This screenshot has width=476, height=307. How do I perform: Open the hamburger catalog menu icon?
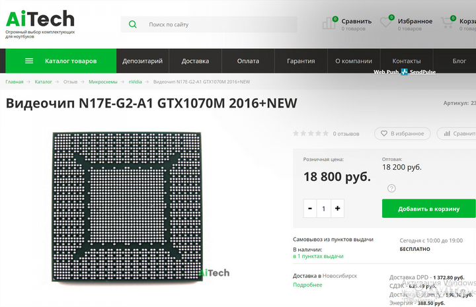[x=29, y=61]
